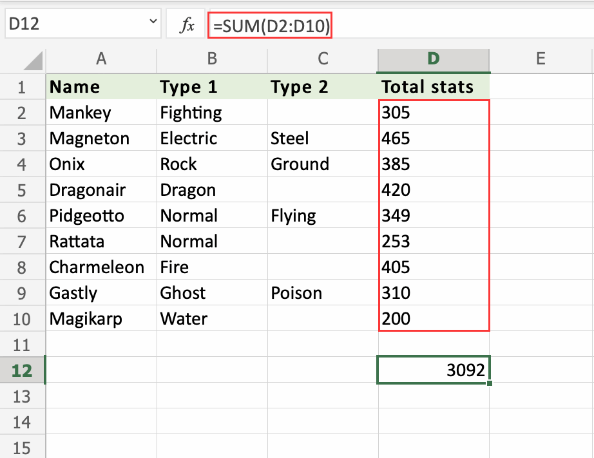Click the fill handle of cell D12

tap(489, 384)
